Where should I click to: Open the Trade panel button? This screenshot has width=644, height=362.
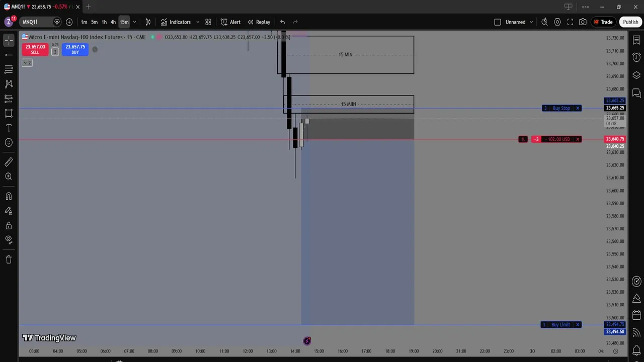[603, 22]
